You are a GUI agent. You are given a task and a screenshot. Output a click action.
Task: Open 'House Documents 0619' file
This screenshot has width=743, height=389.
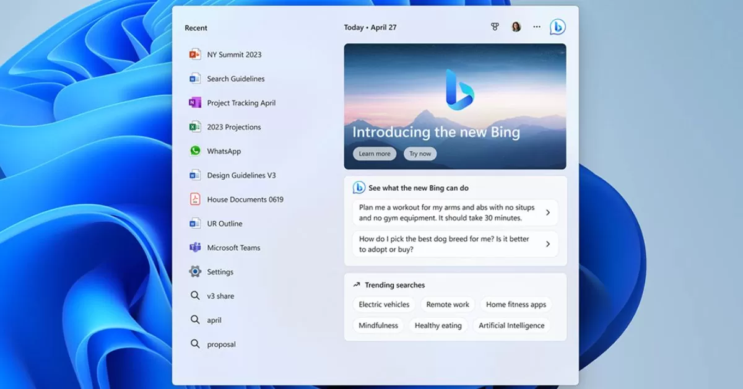245,199
